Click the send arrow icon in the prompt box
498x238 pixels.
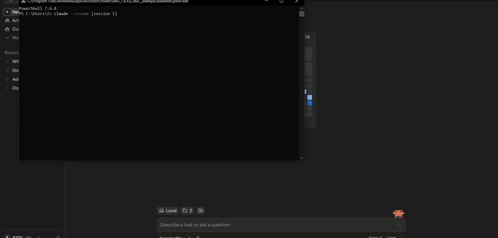pyautogui.click(x=399, y=225)
